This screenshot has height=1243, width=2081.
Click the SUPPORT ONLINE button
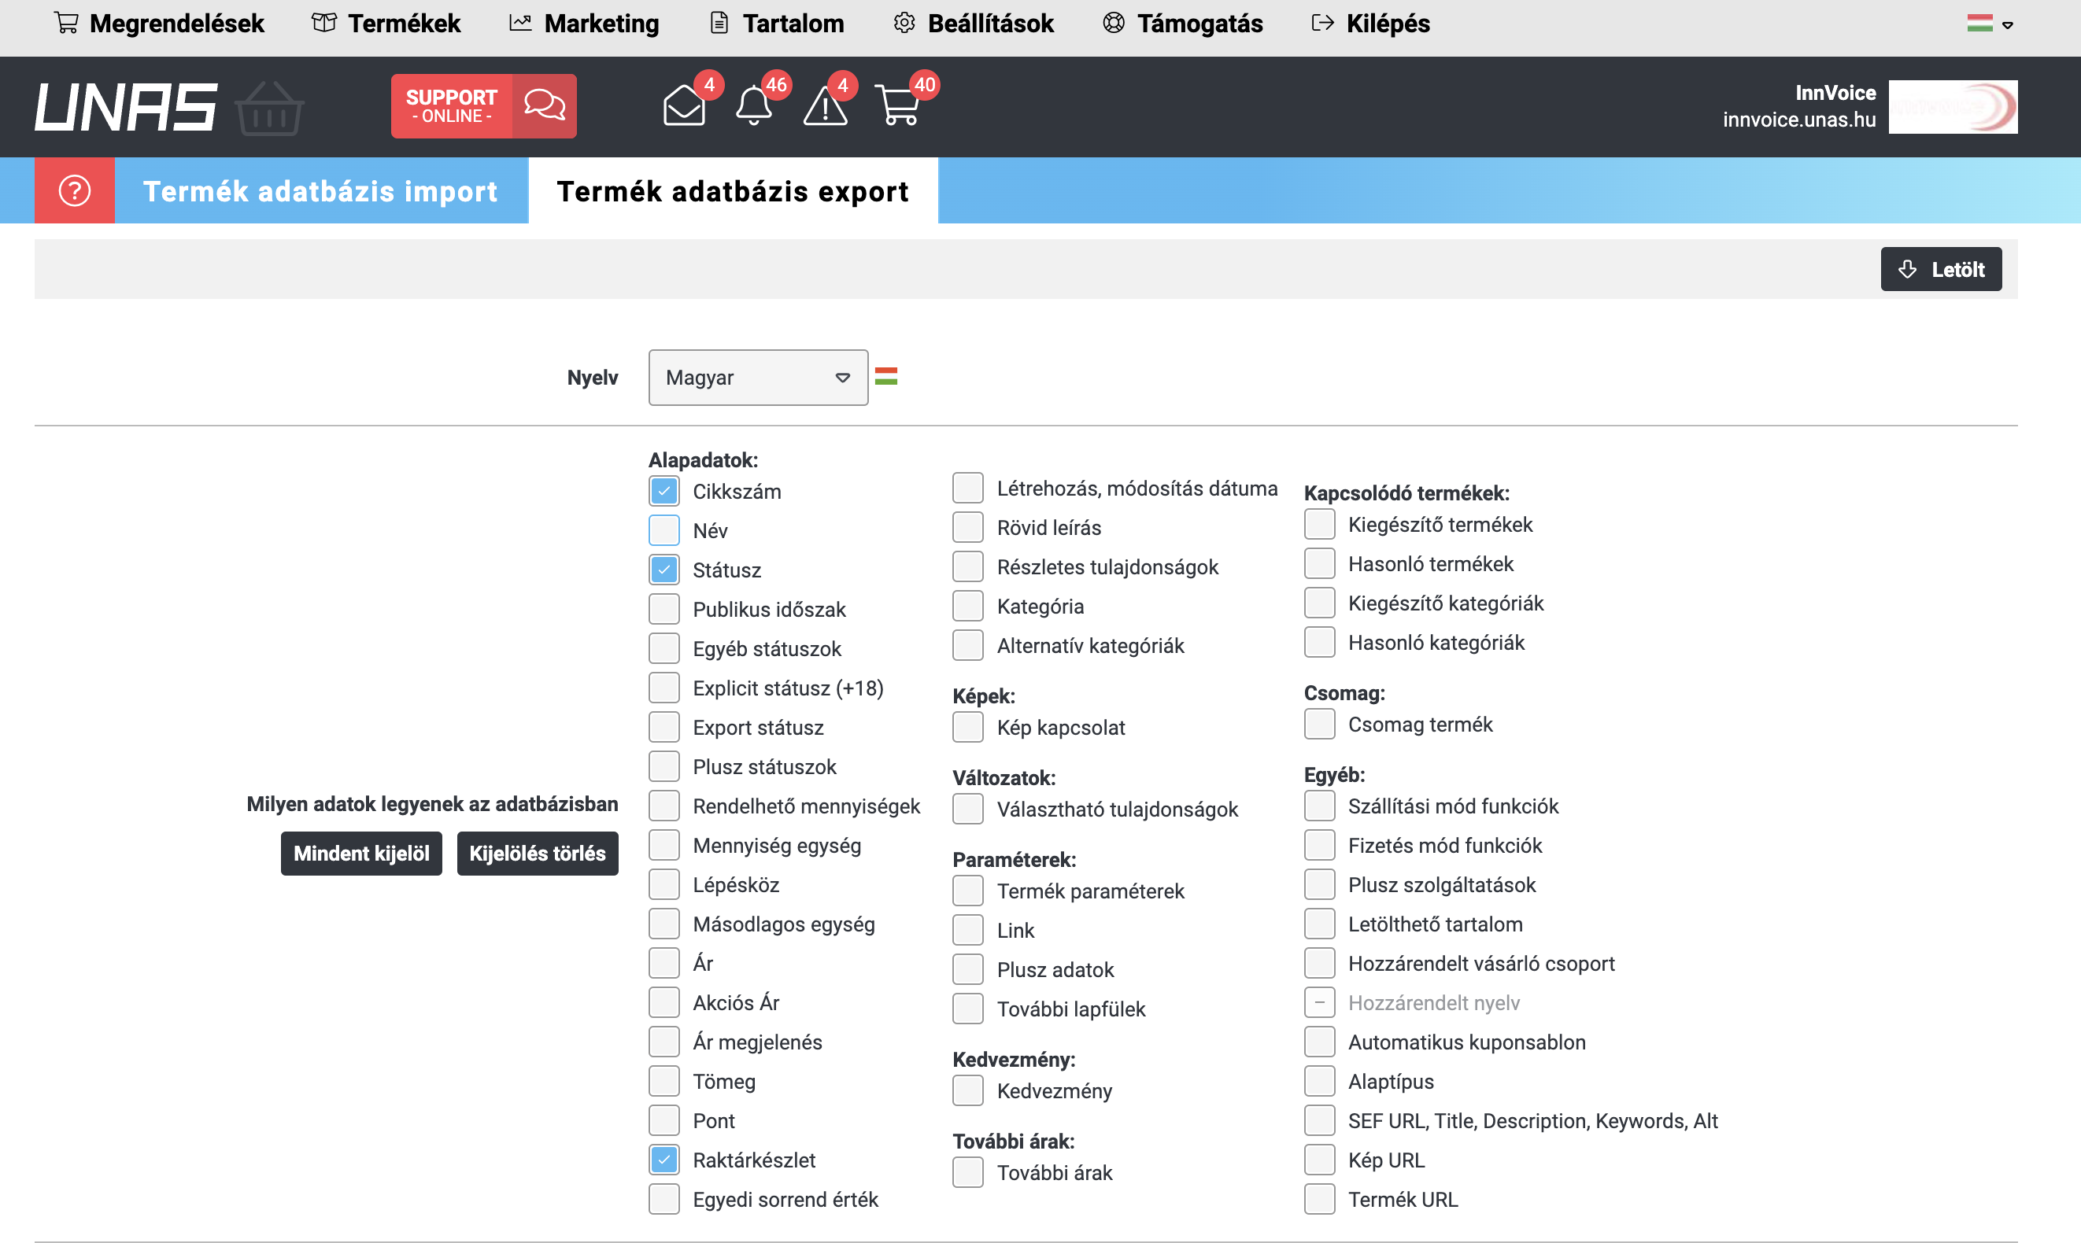tap(483, 105)
